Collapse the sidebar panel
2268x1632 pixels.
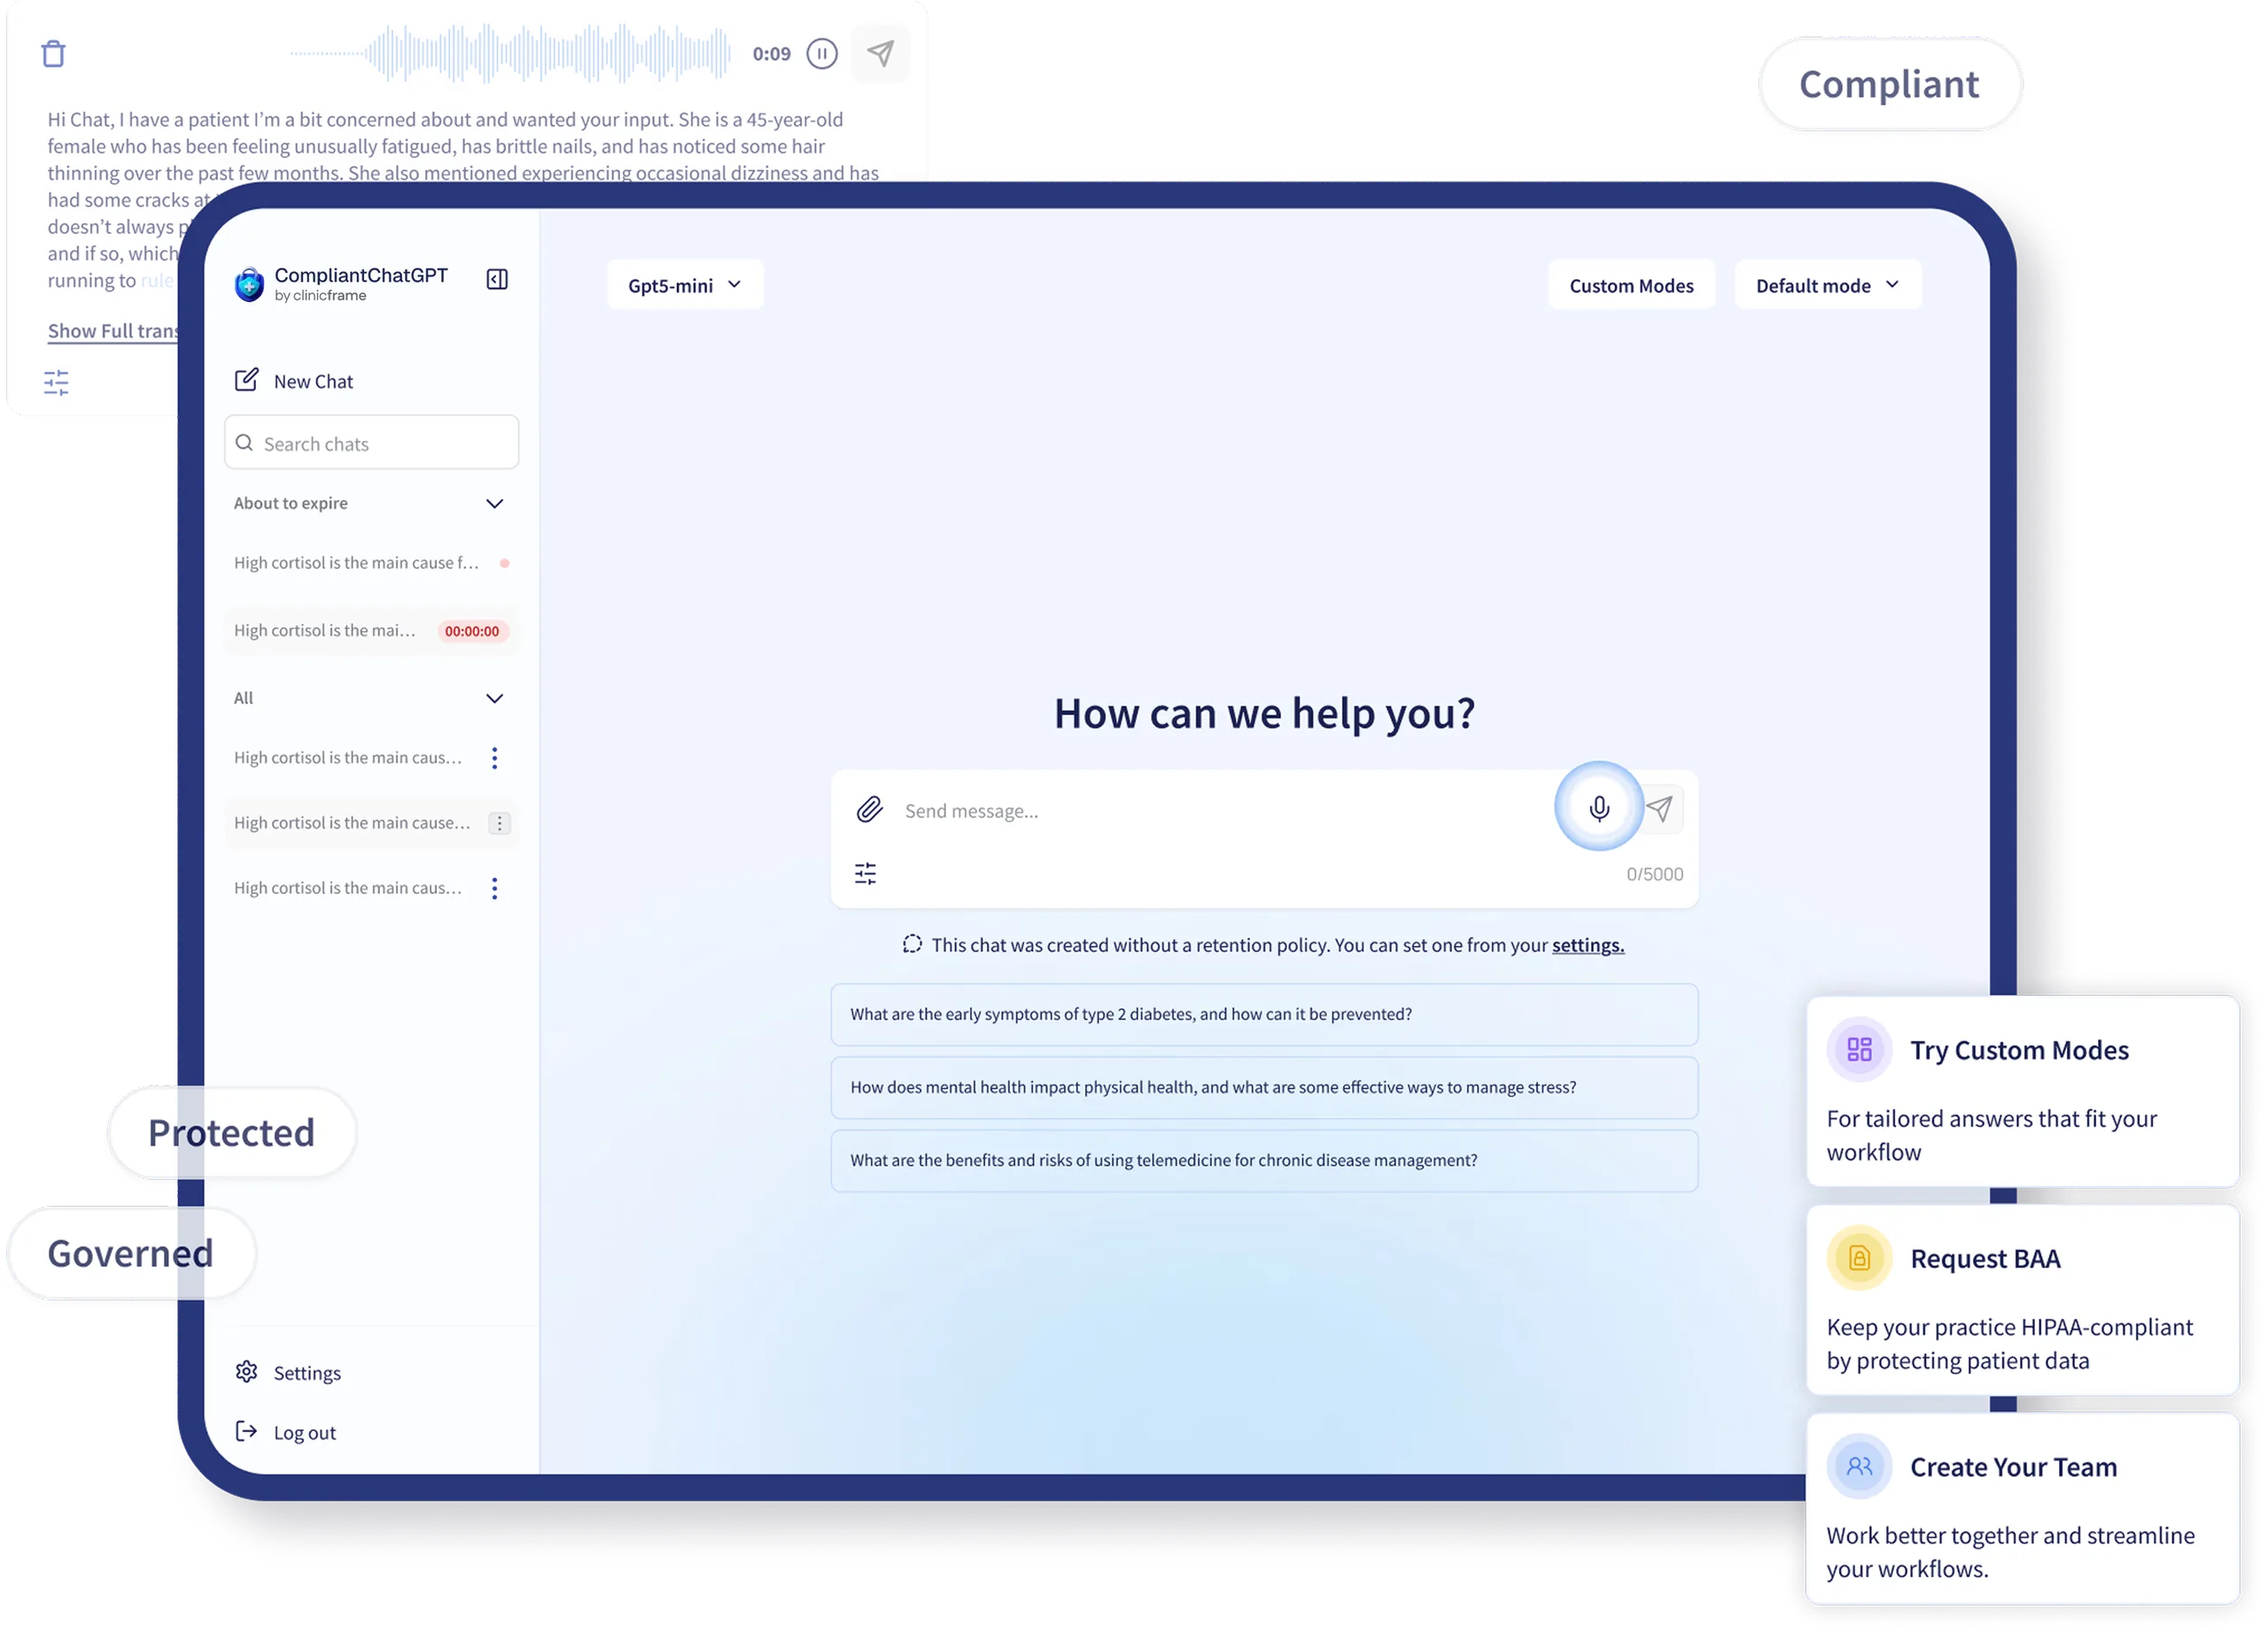click(x=497, y=280)
